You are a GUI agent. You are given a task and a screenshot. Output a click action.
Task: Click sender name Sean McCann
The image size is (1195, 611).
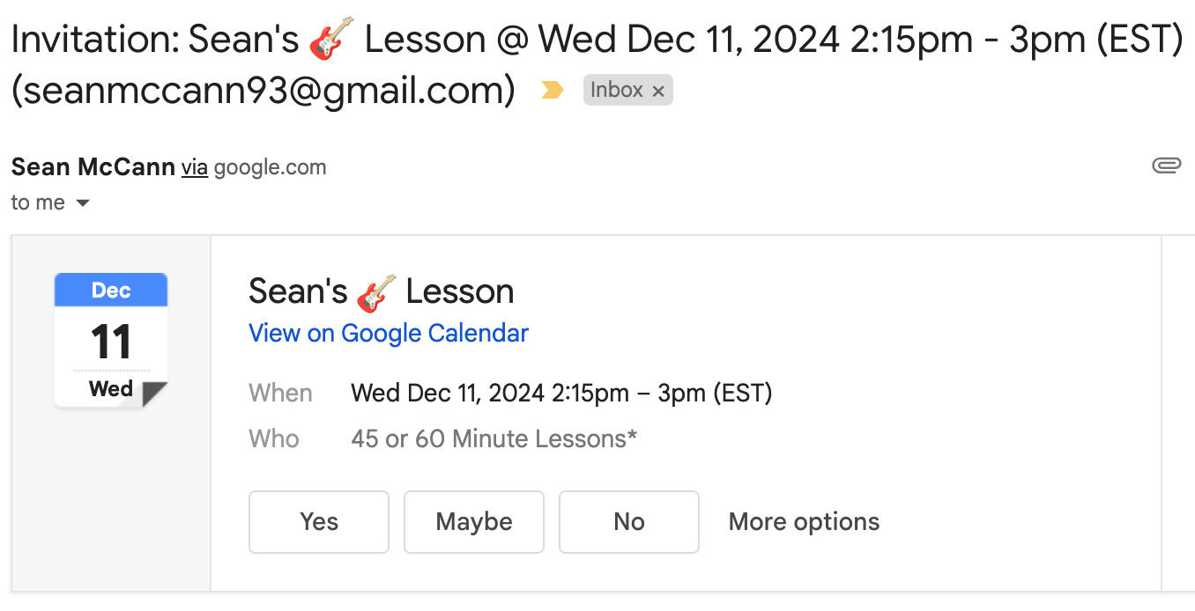pos(93,167)
